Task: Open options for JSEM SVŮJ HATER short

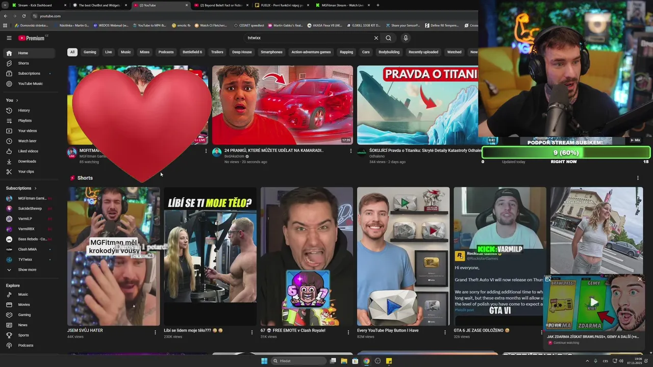Action: [x=155, y=332]
